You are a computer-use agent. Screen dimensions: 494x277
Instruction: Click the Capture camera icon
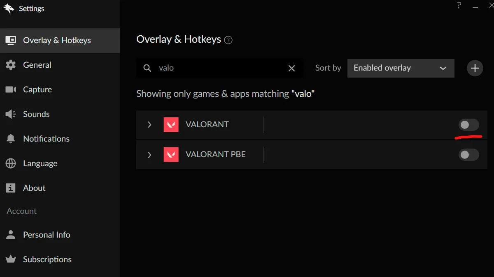pos(11,89)
